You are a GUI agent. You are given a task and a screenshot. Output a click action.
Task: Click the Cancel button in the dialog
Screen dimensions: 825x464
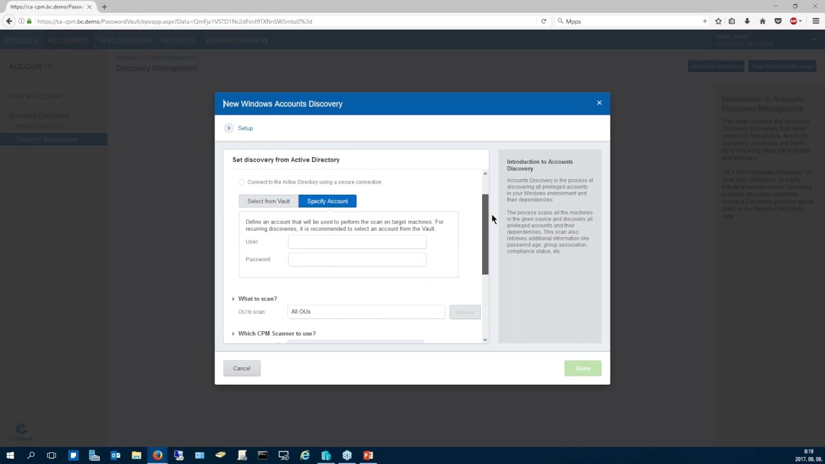pyautogui.click(x=242, y=368)
